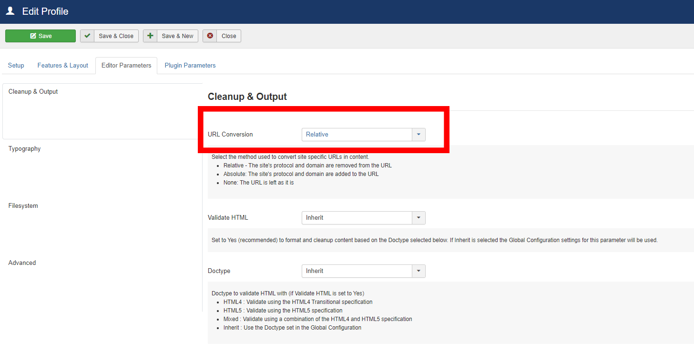This screenshot has height=351, width=694.
Task: Open the Validate HTML dropdown
Action: (363, 218)
